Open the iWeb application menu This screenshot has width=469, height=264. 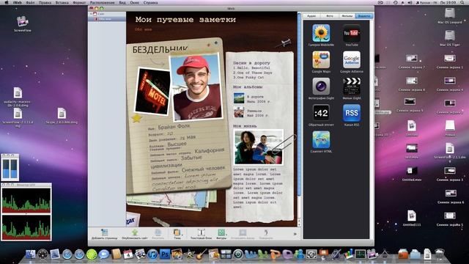pyautogui.click(x=17, y=2)
